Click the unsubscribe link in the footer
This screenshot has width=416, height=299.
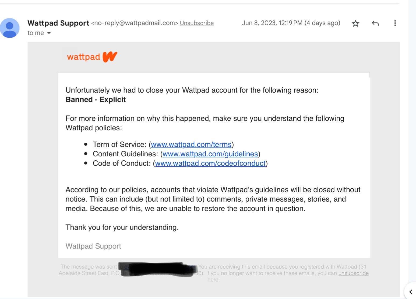[353, 273]
